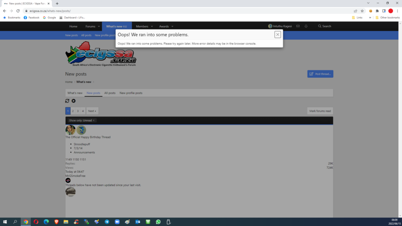Click the browser Back arrow
Viewport: 402px width, 226px height.
click(5, 11)
